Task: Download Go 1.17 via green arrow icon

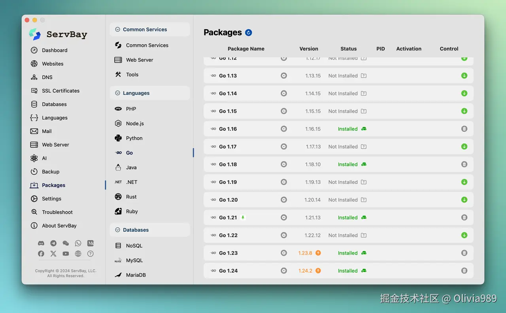Action: (x=464, y=146)
